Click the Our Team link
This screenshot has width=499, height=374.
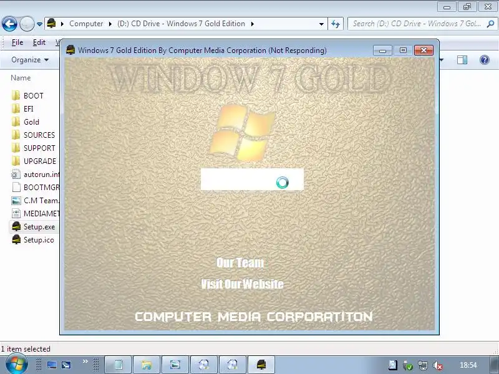coord(240,262)
